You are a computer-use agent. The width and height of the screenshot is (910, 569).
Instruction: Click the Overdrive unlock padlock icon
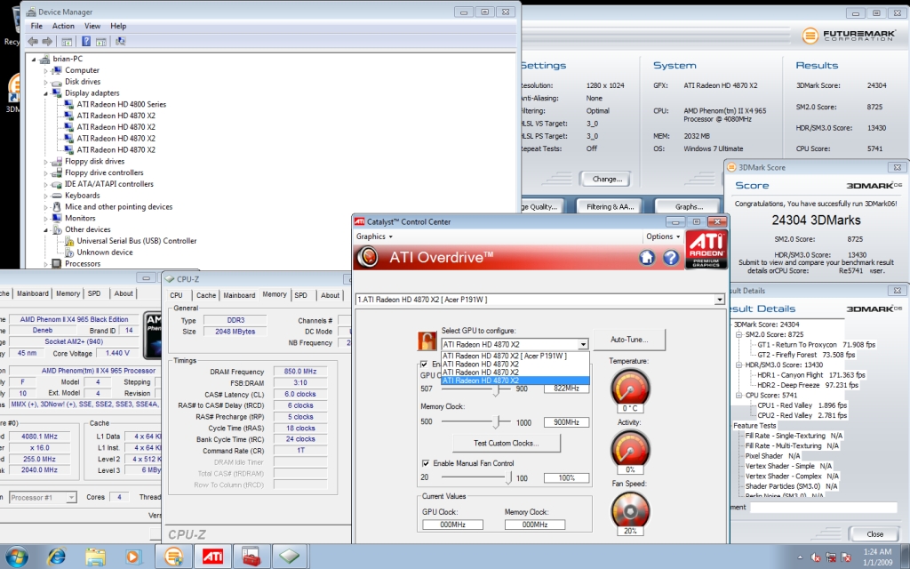[427, 341]
